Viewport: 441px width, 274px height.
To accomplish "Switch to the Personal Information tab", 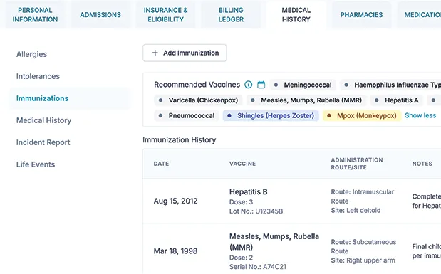I will (35, 15).
